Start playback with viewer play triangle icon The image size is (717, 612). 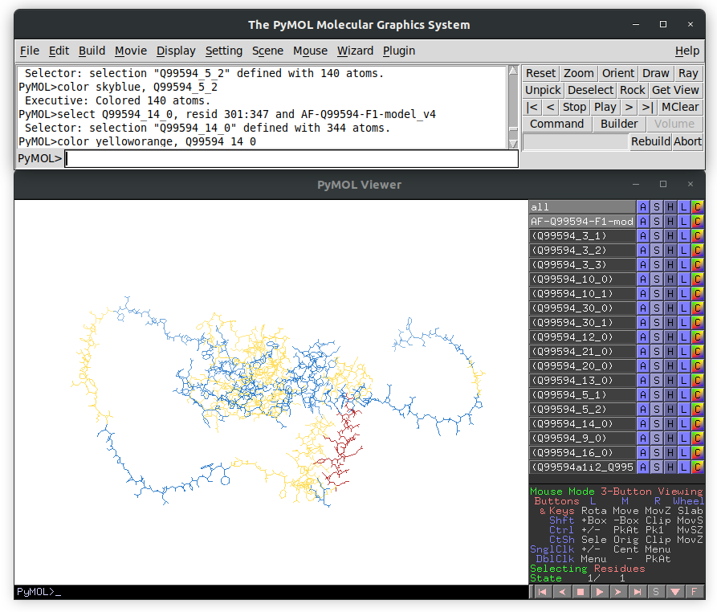[600, 592]
